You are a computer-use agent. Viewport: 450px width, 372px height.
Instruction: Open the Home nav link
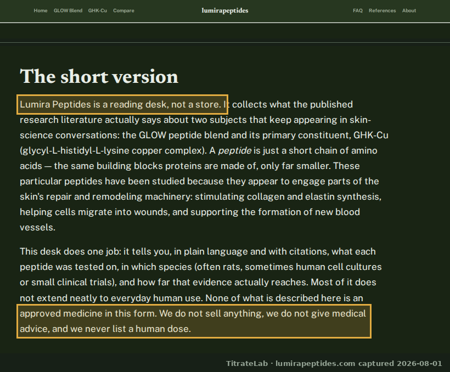tap(41, 10)
